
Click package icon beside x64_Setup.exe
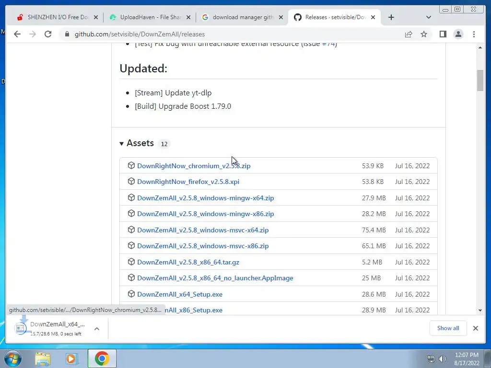click(x=131, y=294)
